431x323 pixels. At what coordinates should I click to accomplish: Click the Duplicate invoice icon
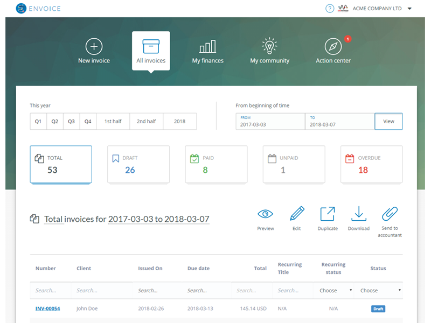327,214
